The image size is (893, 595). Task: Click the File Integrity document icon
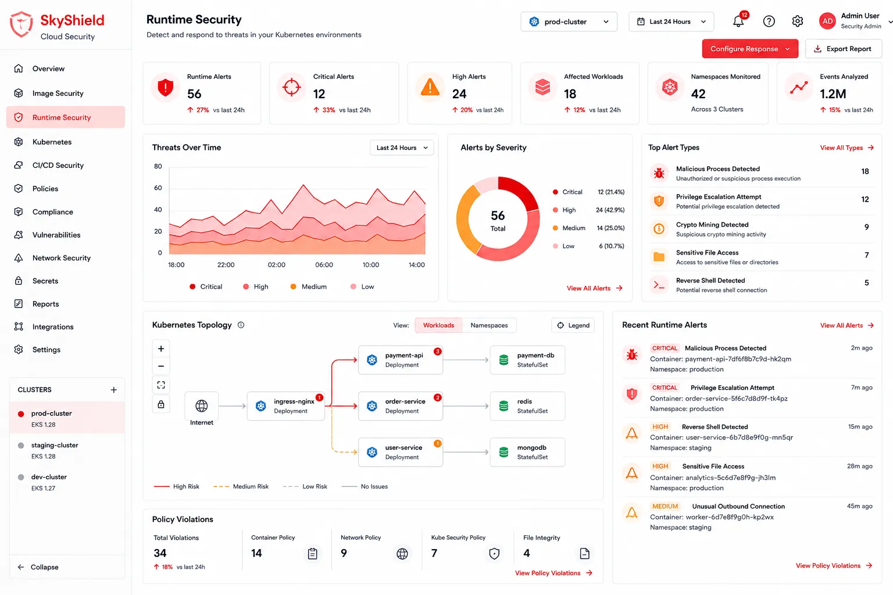585,554
